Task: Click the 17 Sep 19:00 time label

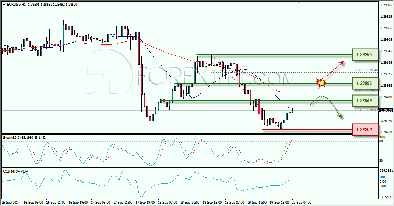Action: coord(145,202)
